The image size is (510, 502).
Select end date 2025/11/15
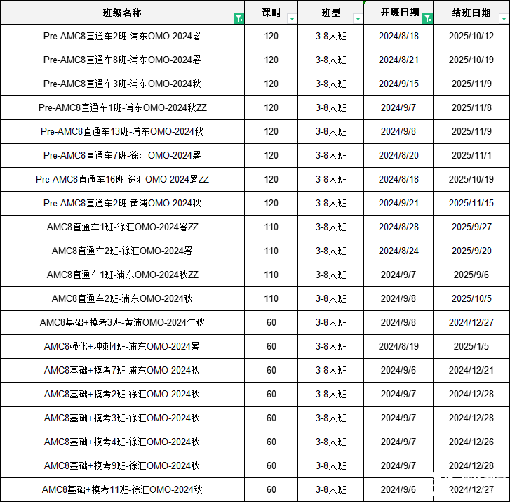pyautogui.click(x=471, y=203)
